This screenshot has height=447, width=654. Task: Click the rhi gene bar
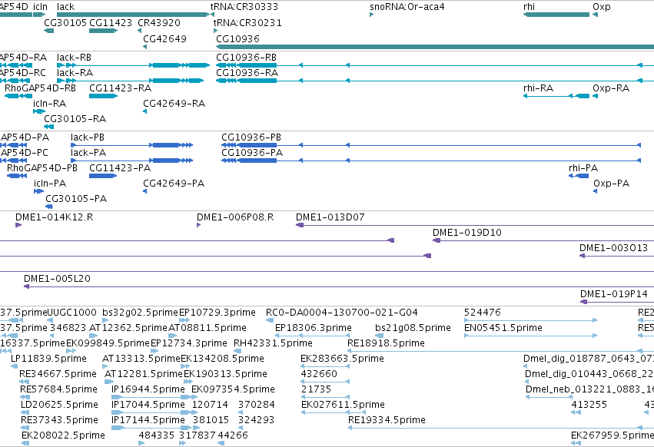click(556, 15)
